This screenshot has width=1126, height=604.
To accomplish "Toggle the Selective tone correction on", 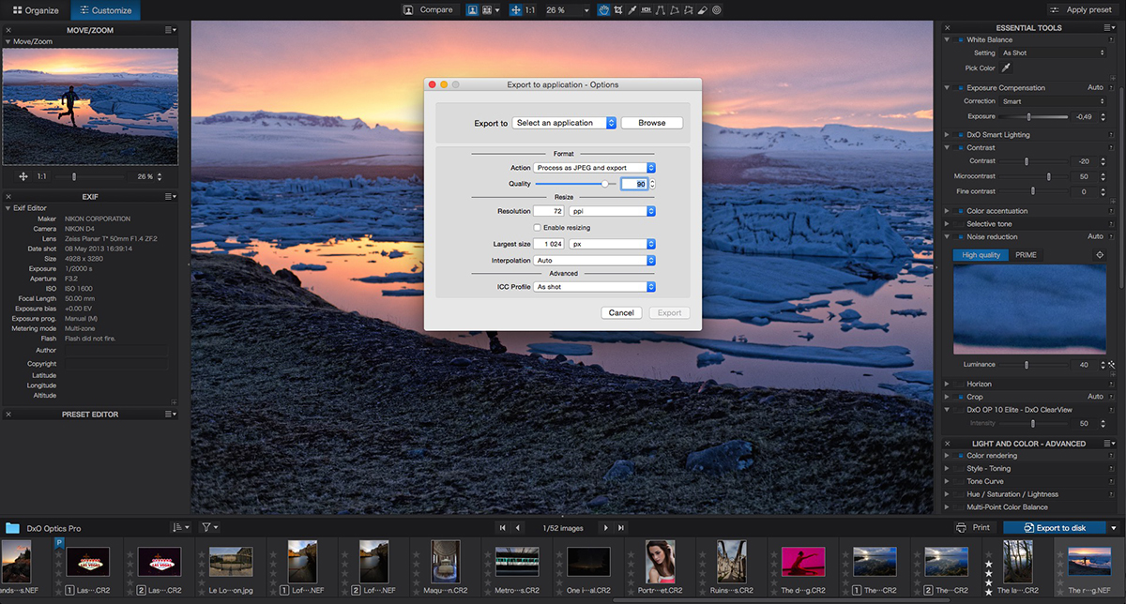I will (x=960, y=224).
